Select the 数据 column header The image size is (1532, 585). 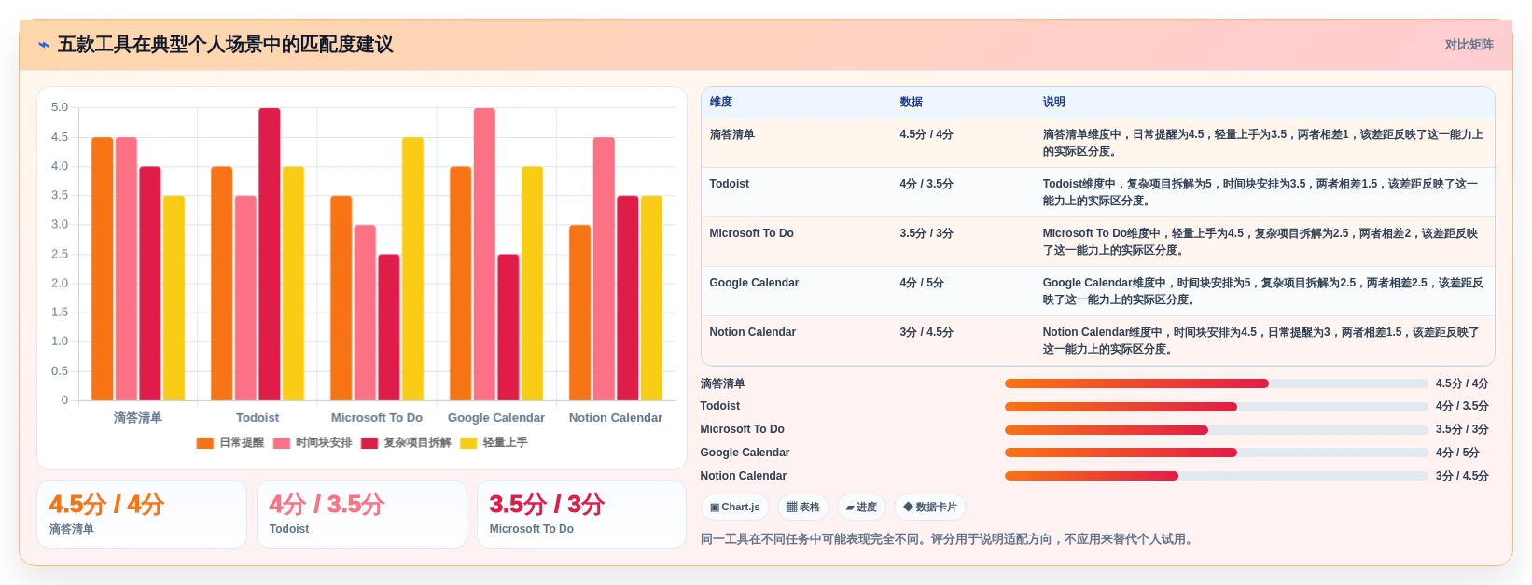tap(911, 103)
